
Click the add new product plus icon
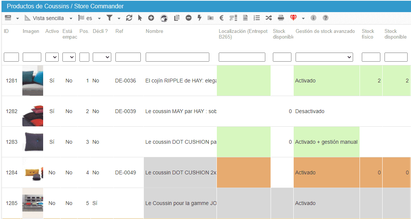(x=151, y=18)
